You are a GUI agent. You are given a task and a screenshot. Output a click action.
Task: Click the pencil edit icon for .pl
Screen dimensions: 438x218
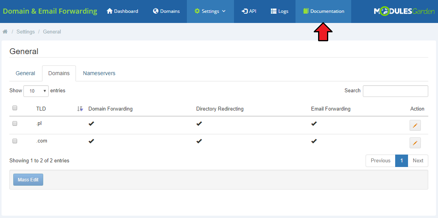[x=415, y=125]
